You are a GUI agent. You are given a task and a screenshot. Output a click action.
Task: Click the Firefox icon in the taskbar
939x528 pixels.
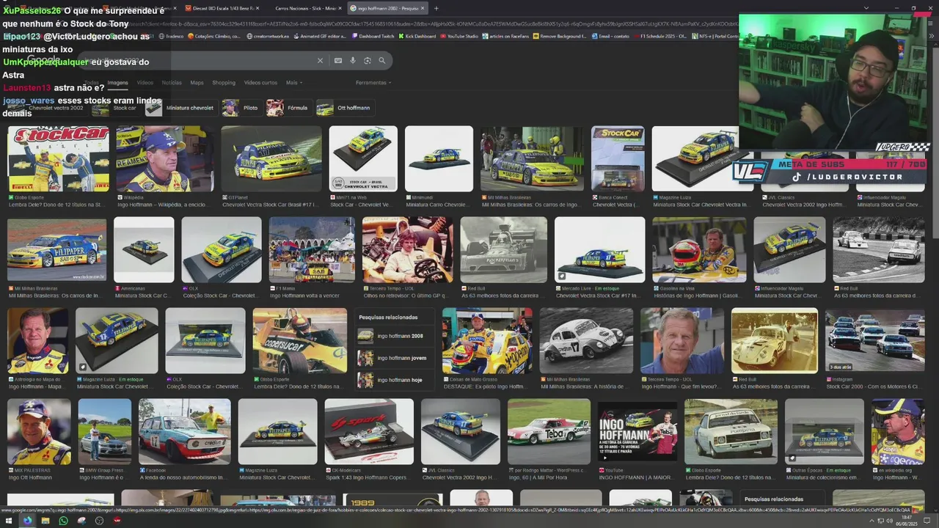[27, 521]
